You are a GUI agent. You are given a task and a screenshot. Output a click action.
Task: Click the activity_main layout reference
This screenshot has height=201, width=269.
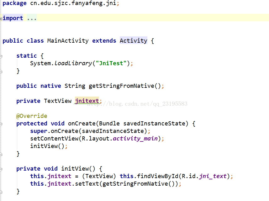point(135,139)
